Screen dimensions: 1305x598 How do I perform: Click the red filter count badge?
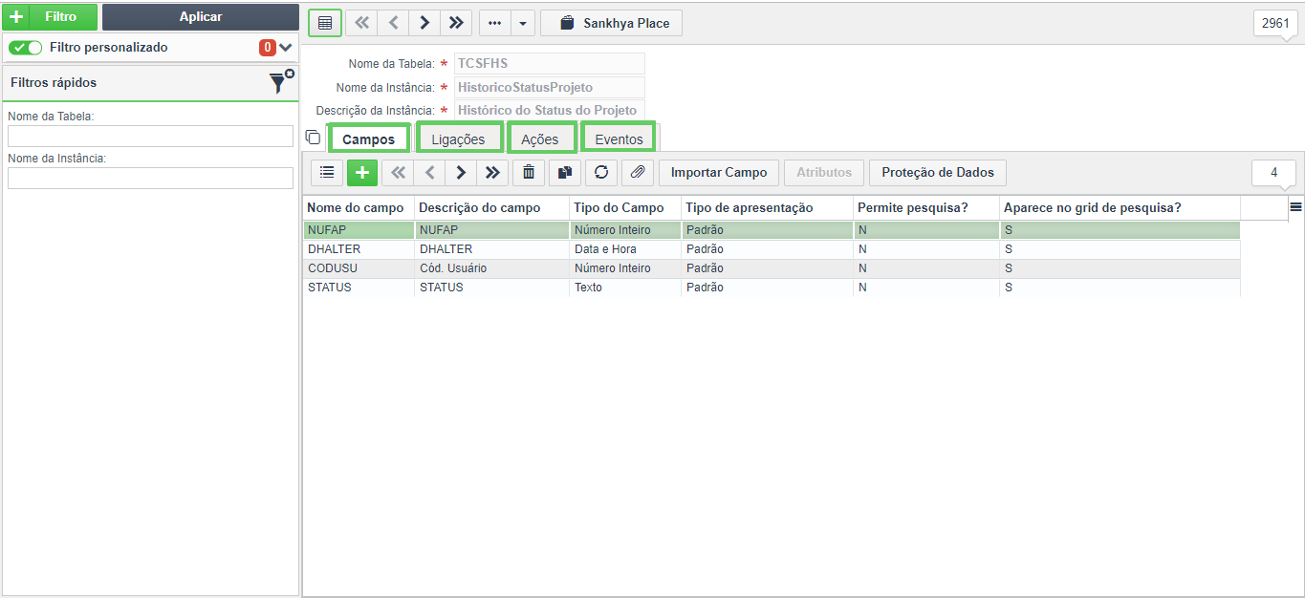point(268,48)
